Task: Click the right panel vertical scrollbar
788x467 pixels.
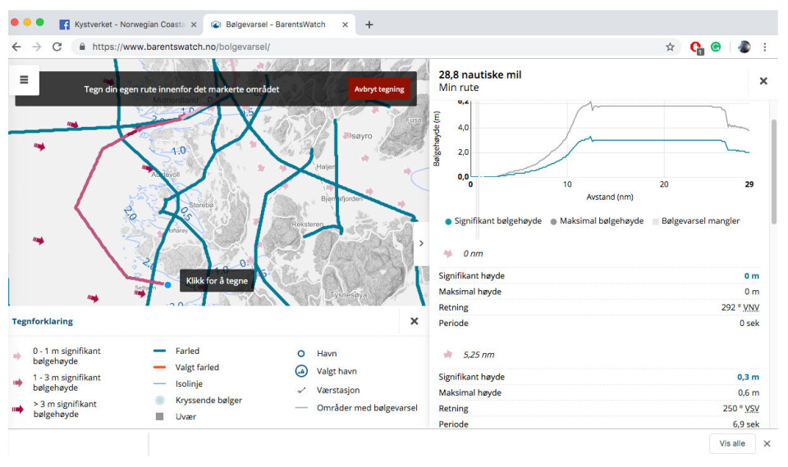Action: click(x=774, y=171)
